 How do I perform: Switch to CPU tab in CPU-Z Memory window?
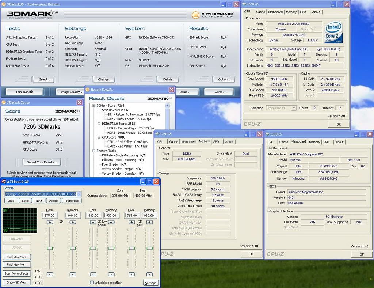click(160, 142)
